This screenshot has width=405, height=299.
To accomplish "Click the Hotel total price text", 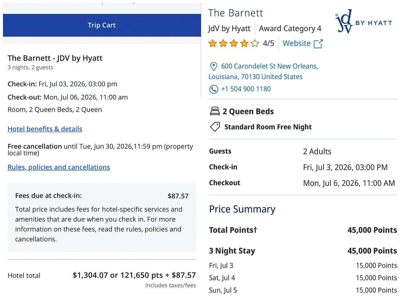I will tap(134, 275).
